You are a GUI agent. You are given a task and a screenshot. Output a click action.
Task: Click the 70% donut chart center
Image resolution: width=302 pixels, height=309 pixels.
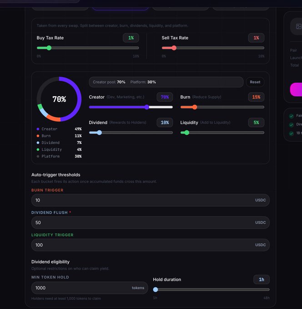pos(59,99)
